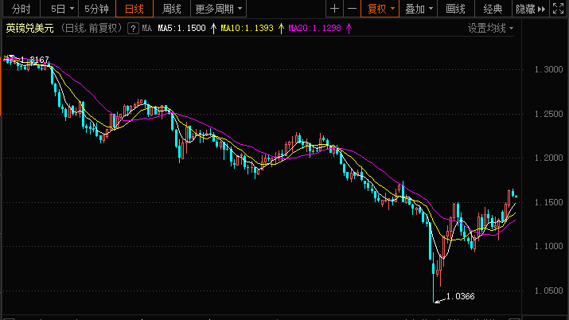Expand the 复权 dropdown arrow
Screen dimensions: 569x320
pos(392,9)
